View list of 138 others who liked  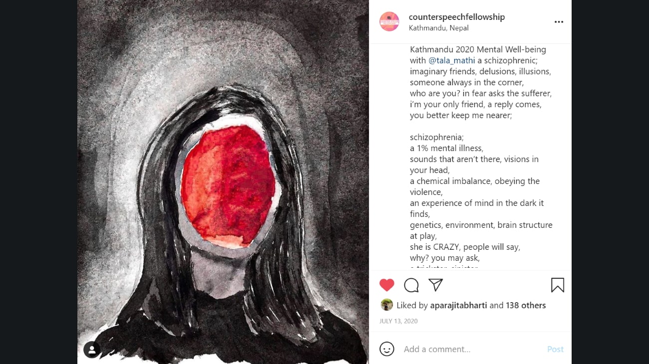coord(526,305)
